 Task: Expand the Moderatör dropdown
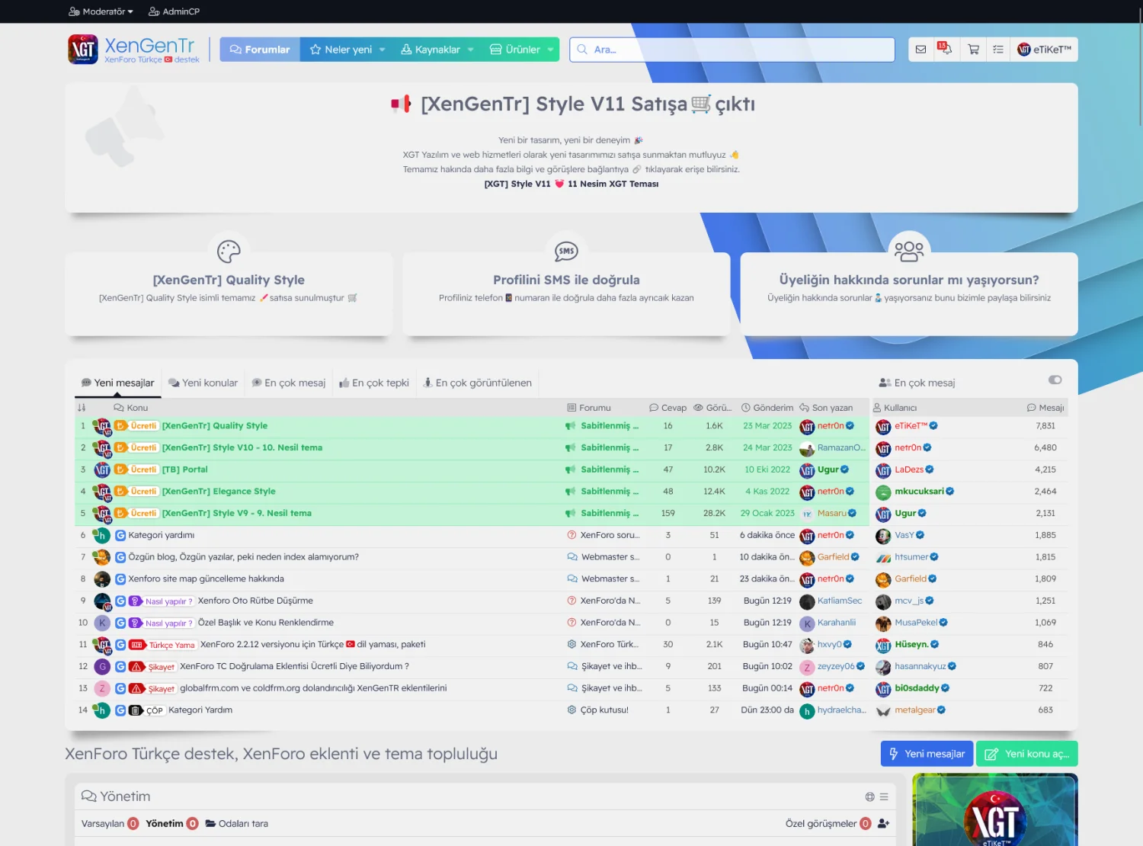point(101,11)
